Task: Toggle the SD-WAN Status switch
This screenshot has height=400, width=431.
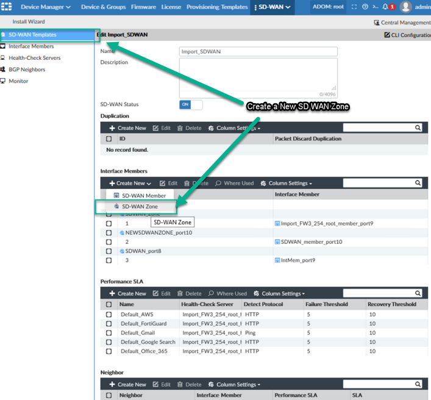Action: [191, 104]
